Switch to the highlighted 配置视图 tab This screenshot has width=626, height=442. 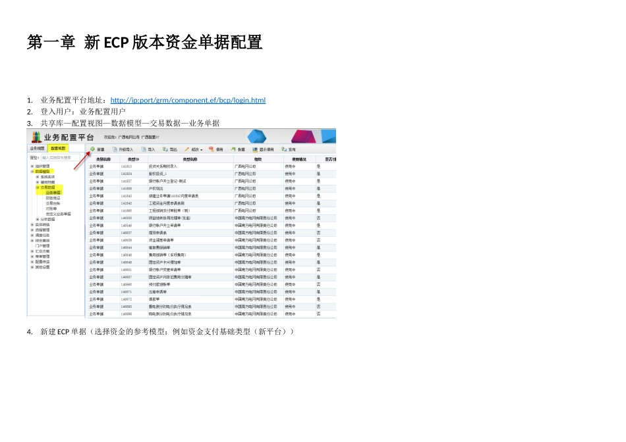(58, 148)
